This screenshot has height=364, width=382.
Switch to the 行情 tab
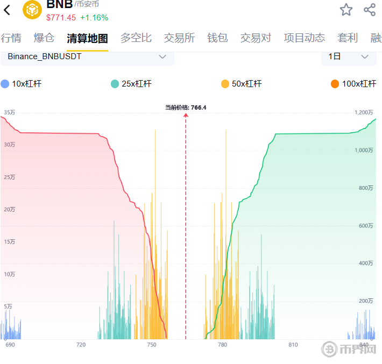11,38
